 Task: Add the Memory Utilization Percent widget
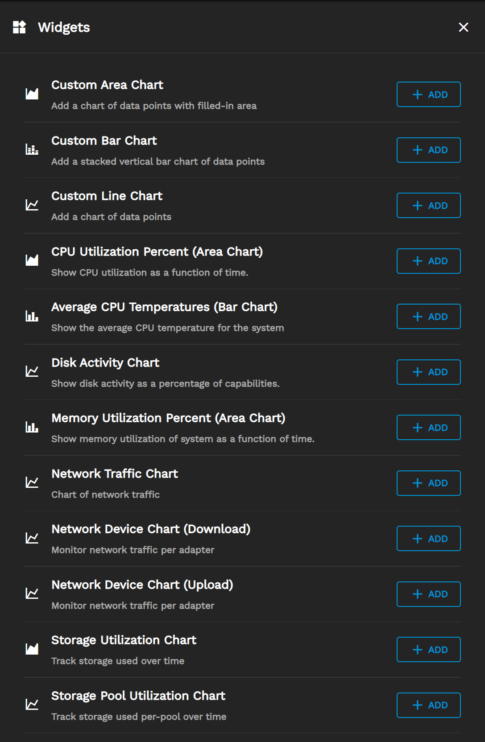428,428
